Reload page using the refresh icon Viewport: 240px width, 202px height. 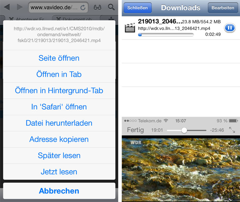(83, 7)
